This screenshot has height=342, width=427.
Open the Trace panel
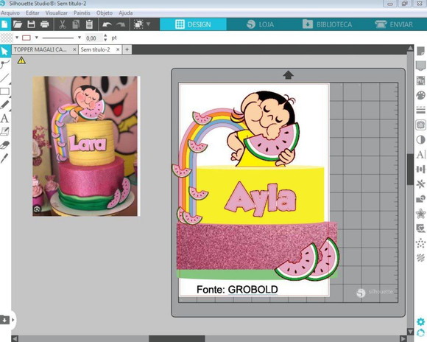tap(420, 125)
